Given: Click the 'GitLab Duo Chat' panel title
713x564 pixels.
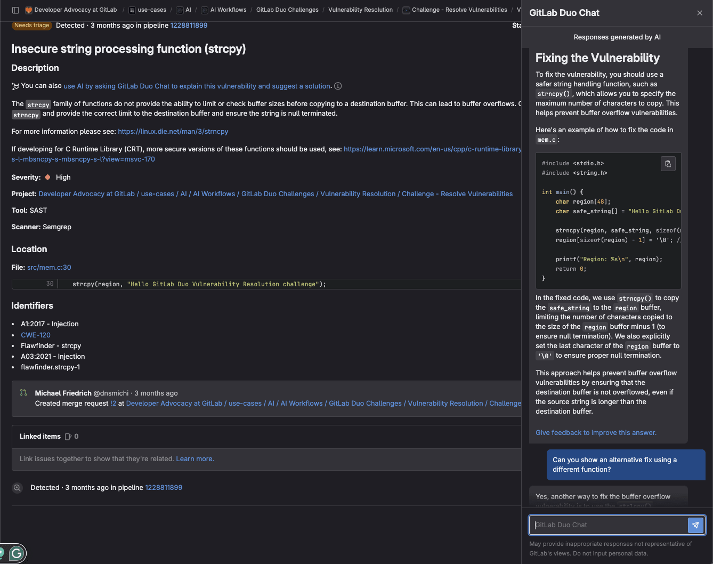Looking at the screenshot, I should pos(564,13).
